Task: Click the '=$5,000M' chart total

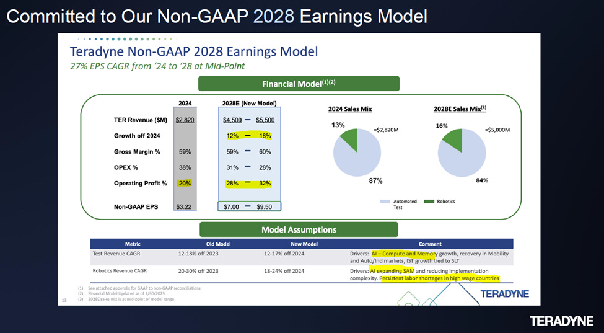Action: pyautogui.click(x=497, y=130)
